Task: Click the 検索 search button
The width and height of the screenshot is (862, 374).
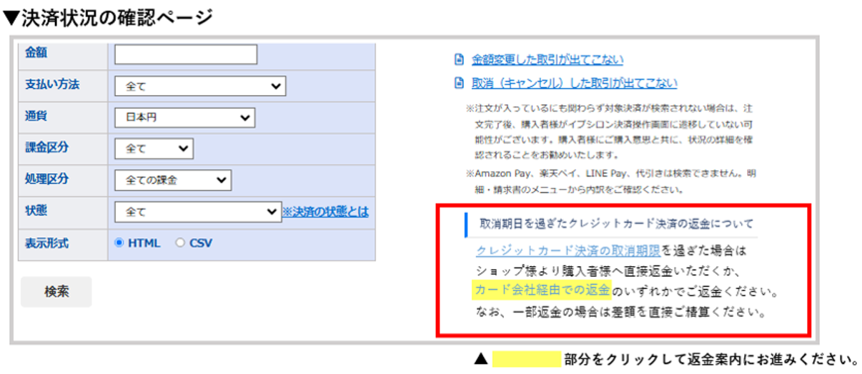Action: point(56,292)
